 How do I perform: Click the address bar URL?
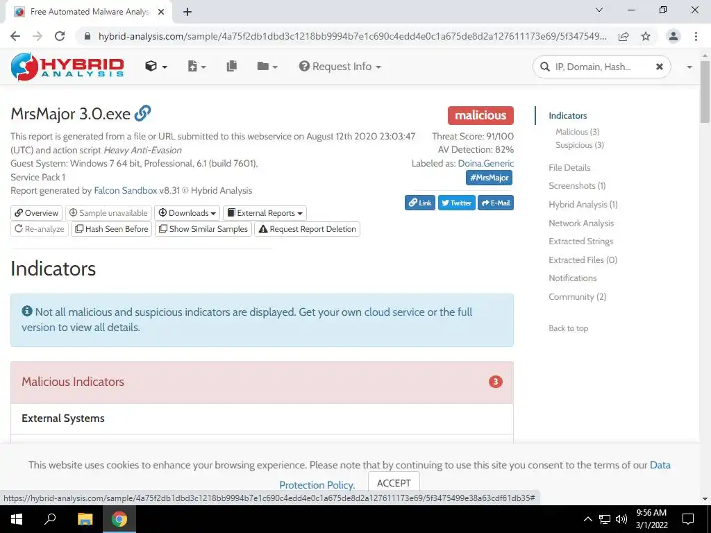click(352, 36)
